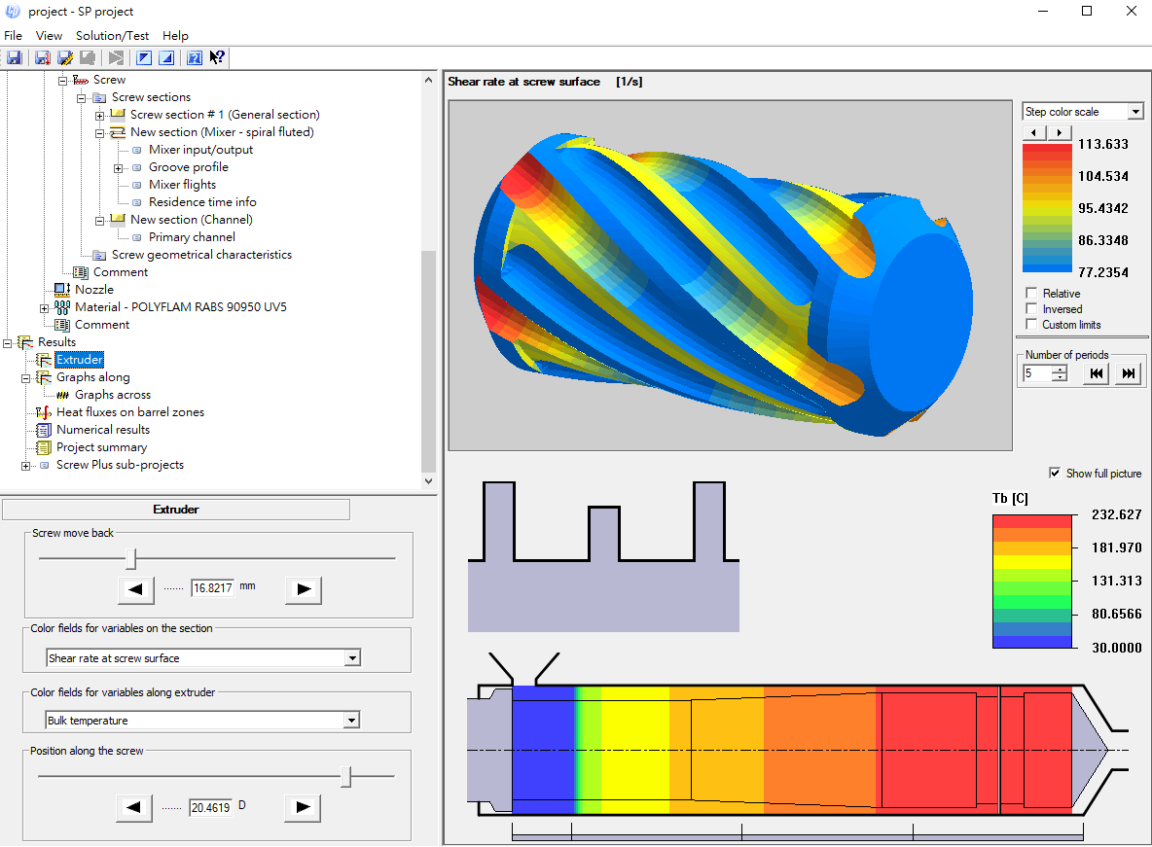1152x847 pixels.
Task: Click the first Save floppy disk toolbar icon
Action: pos(14,58)
